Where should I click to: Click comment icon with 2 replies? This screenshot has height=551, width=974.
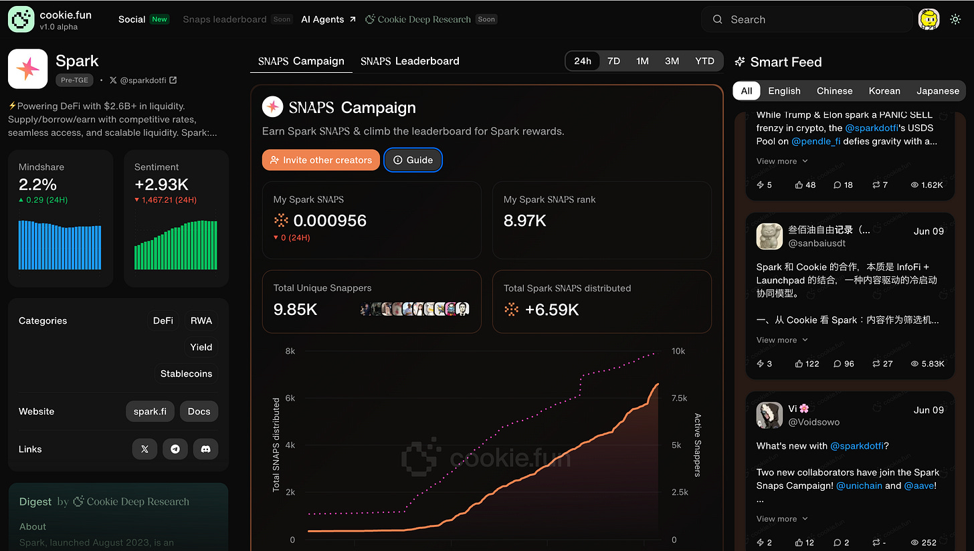pyautogui.click(x=837, y=543)
